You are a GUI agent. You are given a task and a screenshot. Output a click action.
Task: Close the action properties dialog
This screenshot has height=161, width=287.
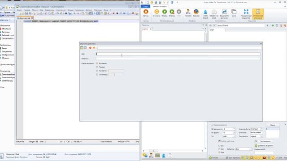click(x=261, y=44)
